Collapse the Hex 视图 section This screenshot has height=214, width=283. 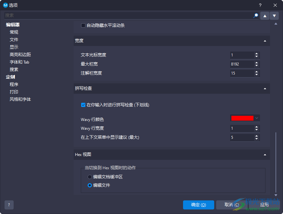(265, 155)
